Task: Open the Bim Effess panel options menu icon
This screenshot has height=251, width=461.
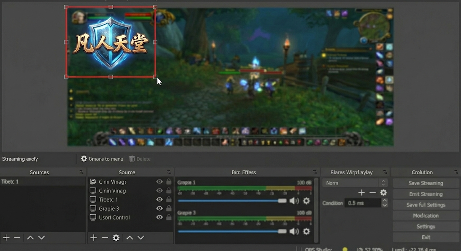Action: coord(315,172)
